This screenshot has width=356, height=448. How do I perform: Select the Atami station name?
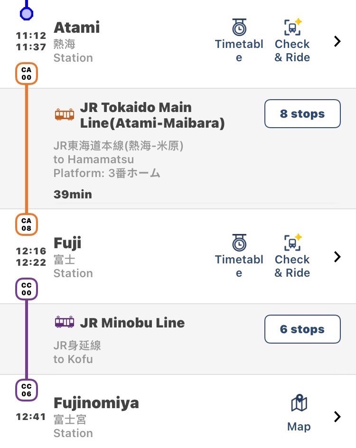pyautogui.click(x=77, y=27)
